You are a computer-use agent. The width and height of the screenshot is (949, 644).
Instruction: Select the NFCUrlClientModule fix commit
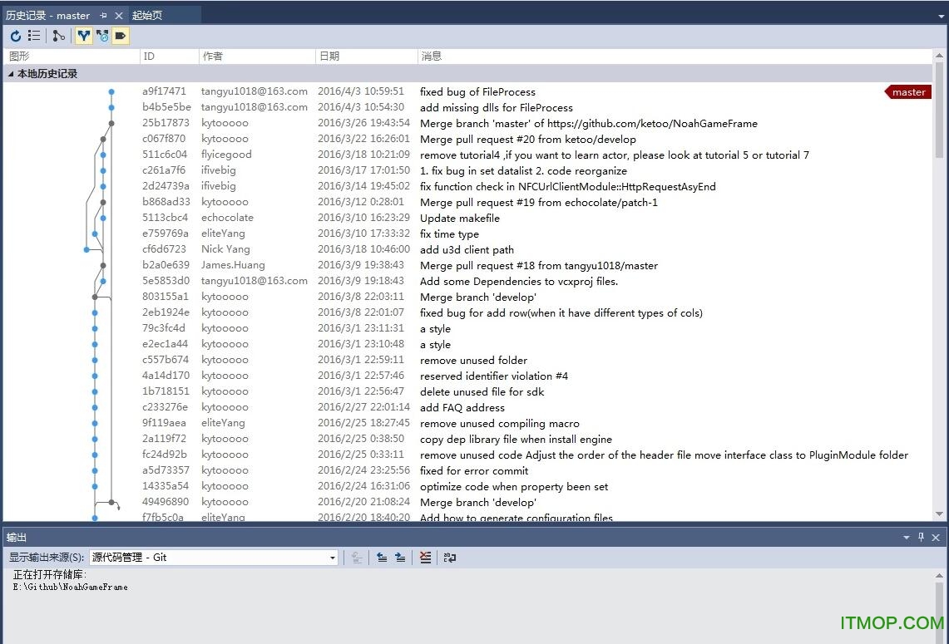tap(467, 186)
